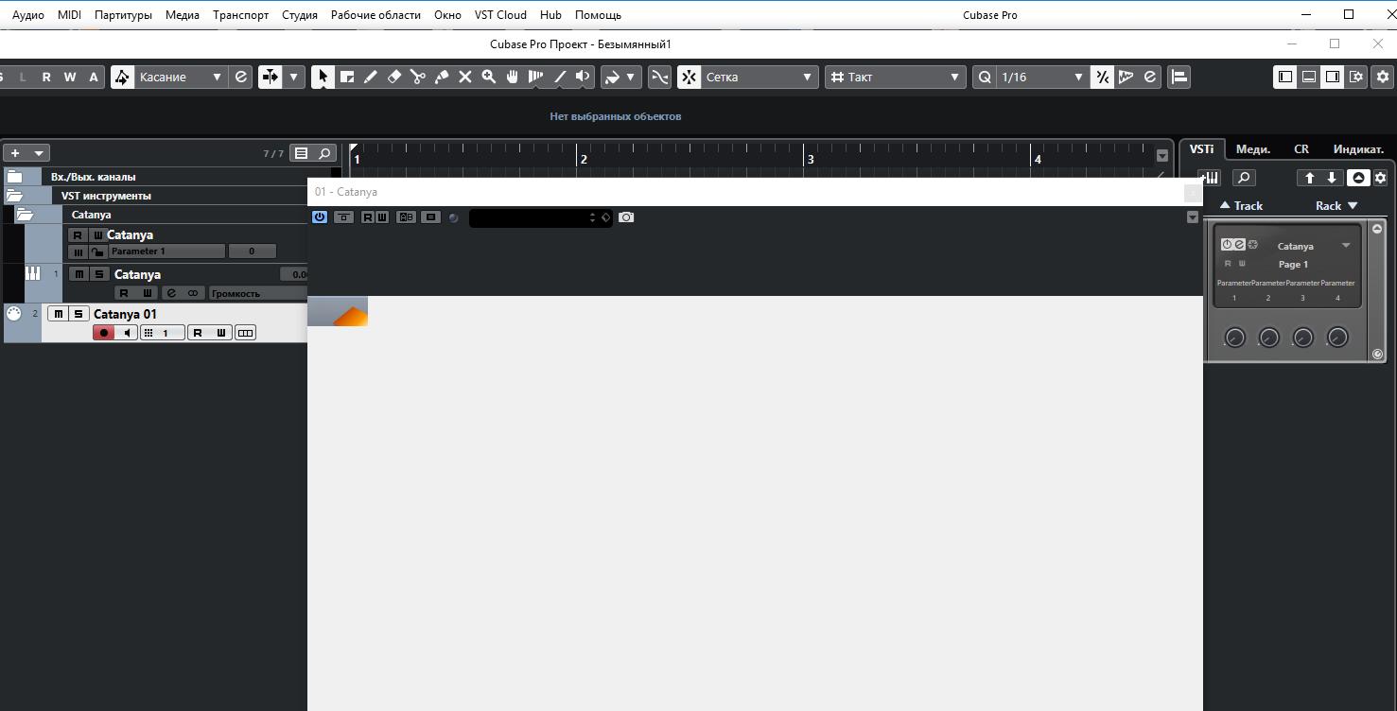Open the Транспорт menu
1397x711 pixels.
pyautogui.click(x=240, y=15)
